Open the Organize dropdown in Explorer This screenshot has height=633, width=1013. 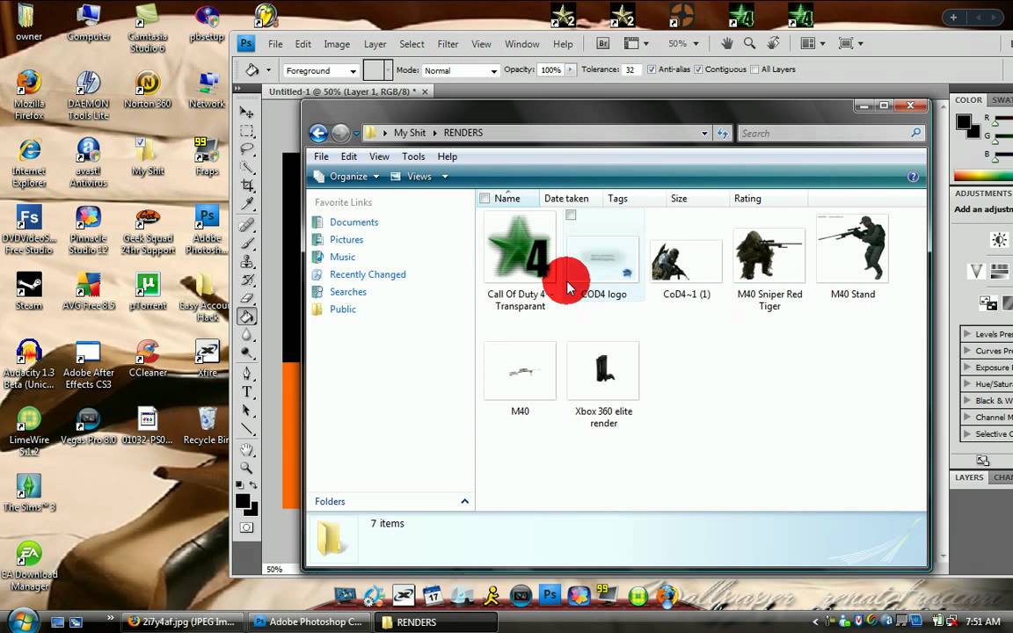point(347,177)
